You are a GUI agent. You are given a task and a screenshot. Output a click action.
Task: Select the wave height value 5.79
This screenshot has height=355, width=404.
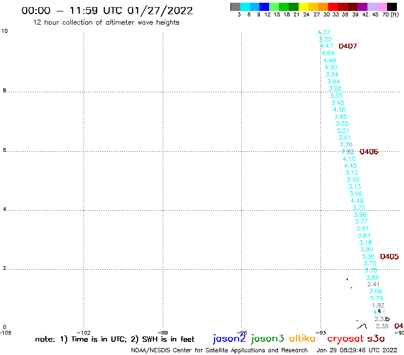coord(377,298)
